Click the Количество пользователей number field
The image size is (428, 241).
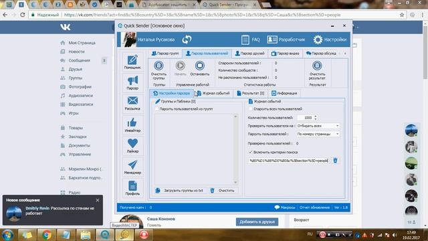[305, 118]
